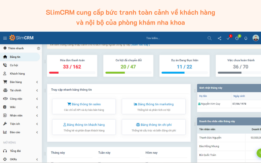Click the scales icon of Tài chính

(x=5, y=90)
